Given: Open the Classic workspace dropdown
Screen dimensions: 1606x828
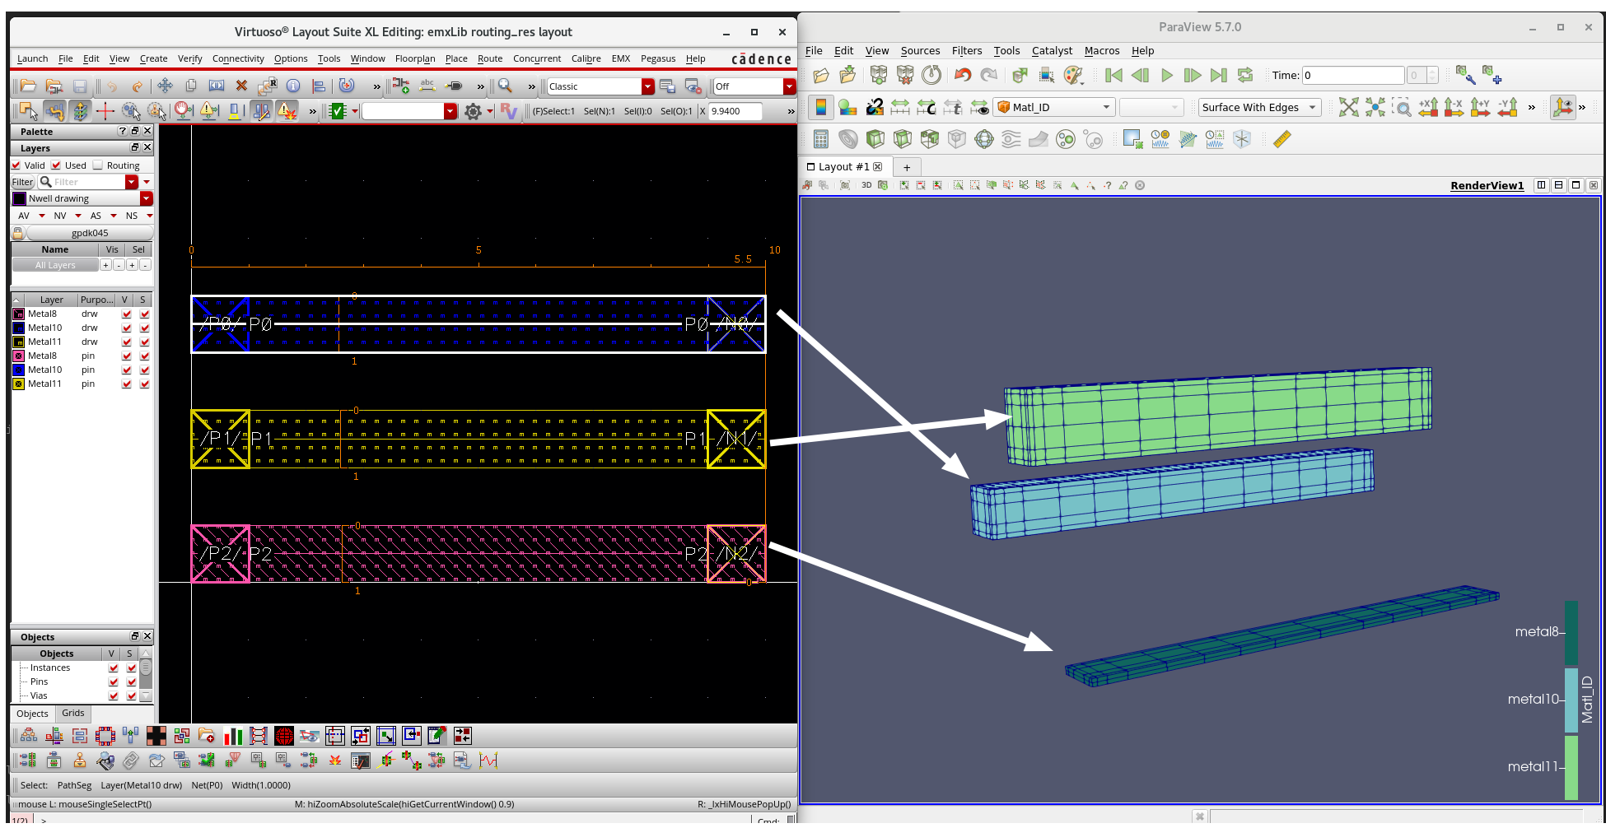Looking at the screenshot, I should coord(648,86).
